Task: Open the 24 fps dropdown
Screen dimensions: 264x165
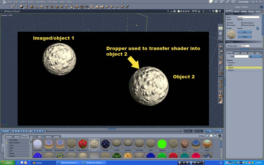Action: [x=218, y=131]
